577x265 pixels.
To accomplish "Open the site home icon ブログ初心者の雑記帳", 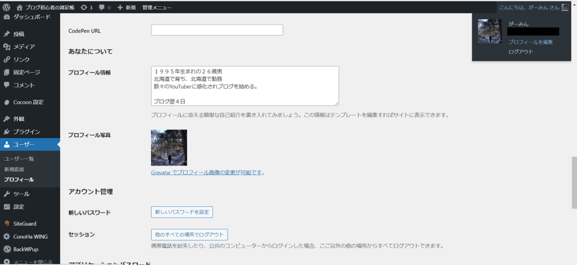I will [x=20, y=7].
